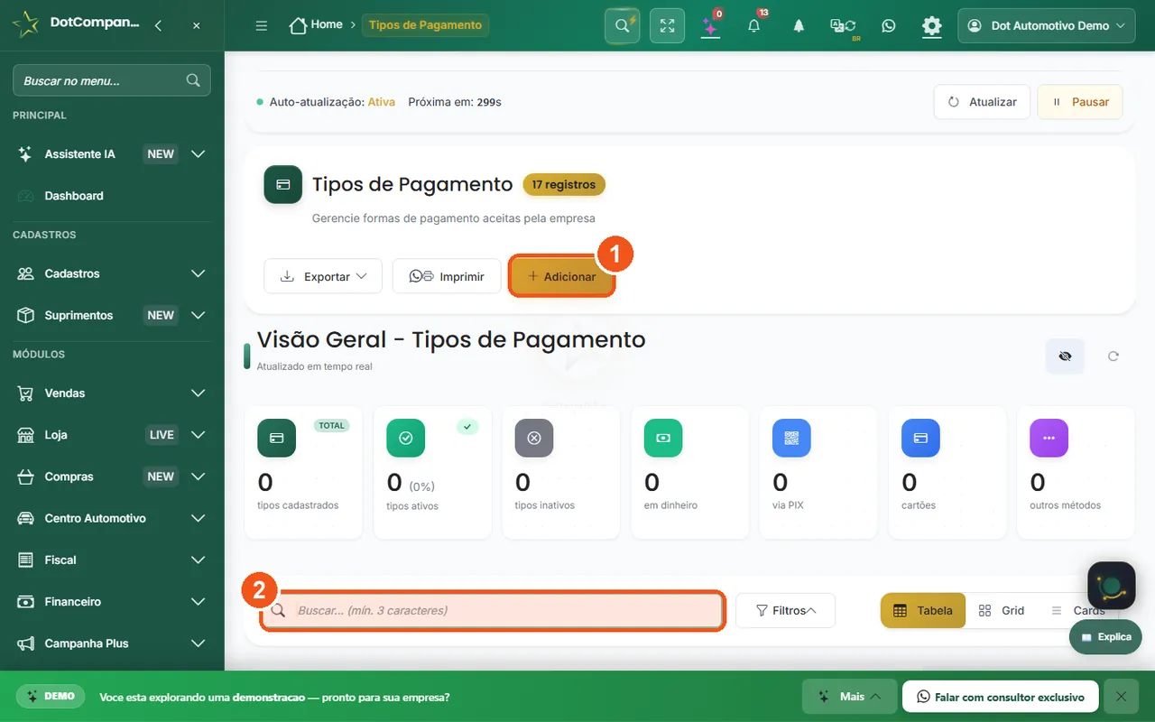This screenshot has height=722, width=1155.
Task: Open notifications bell with 13 badge
Action: 754,25
